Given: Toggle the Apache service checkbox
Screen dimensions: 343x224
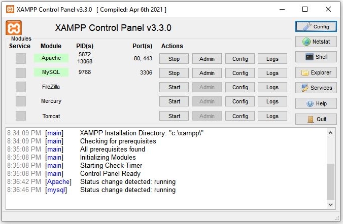Looking at the screenshot, I should tap(21, 58).
